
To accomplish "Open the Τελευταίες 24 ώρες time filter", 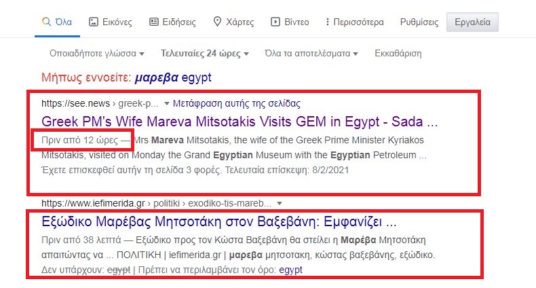I will pos(205,54).
